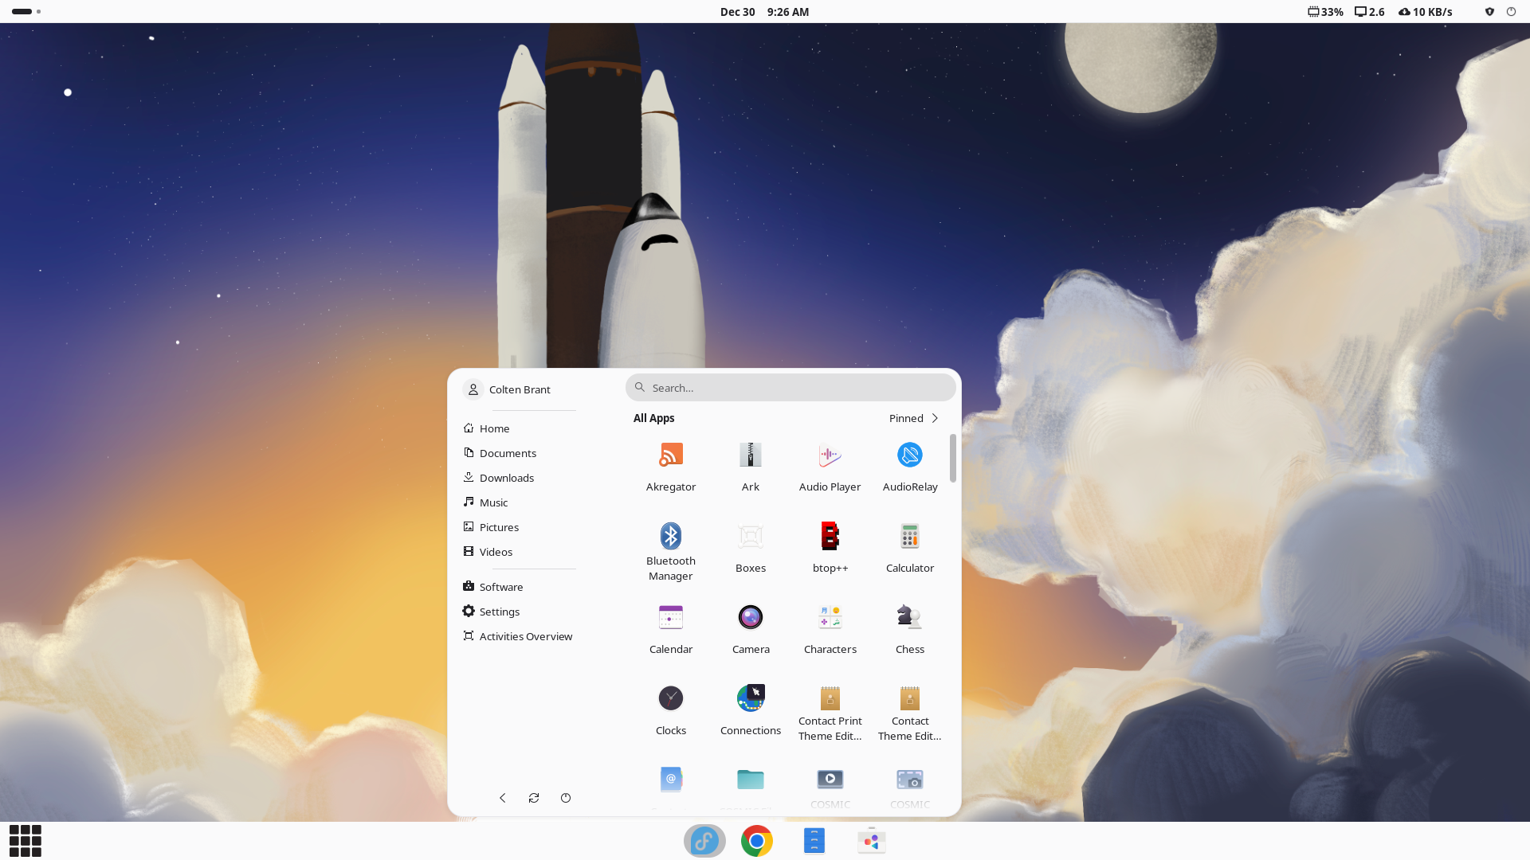The image size is (1530, 860).
Task: Select Activities Overview in the sidebar
Action: (x=525, y=636)
